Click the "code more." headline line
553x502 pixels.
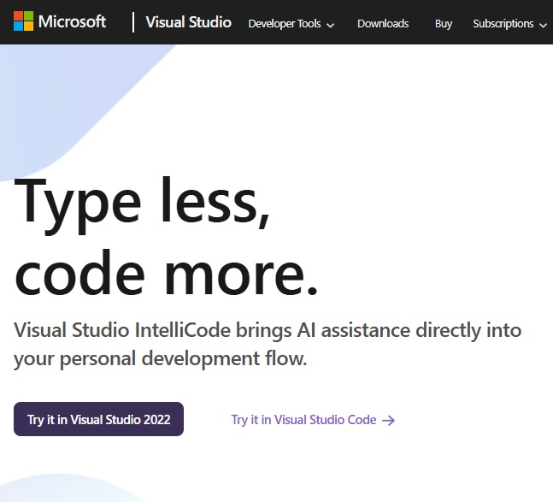(167, 274)
